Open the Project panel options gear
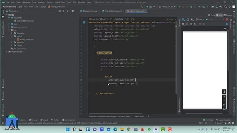 pos(73,11)
